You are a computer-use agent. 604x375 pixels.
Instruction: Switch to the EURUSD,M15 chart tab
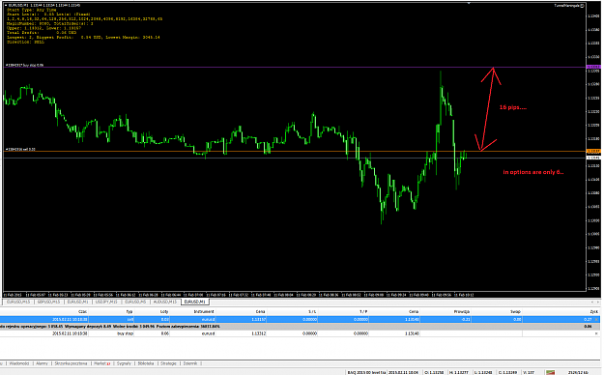[x=17, y=302]
